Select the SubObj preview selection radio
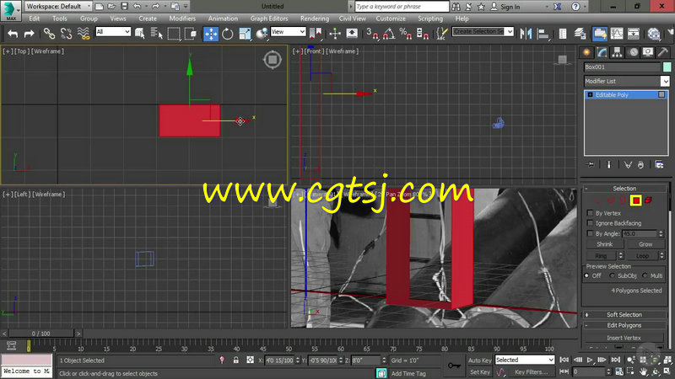This screenshot has width=675, height=379. tap(613, 275)
